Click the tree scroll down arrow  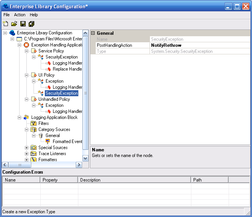(86, 159)
